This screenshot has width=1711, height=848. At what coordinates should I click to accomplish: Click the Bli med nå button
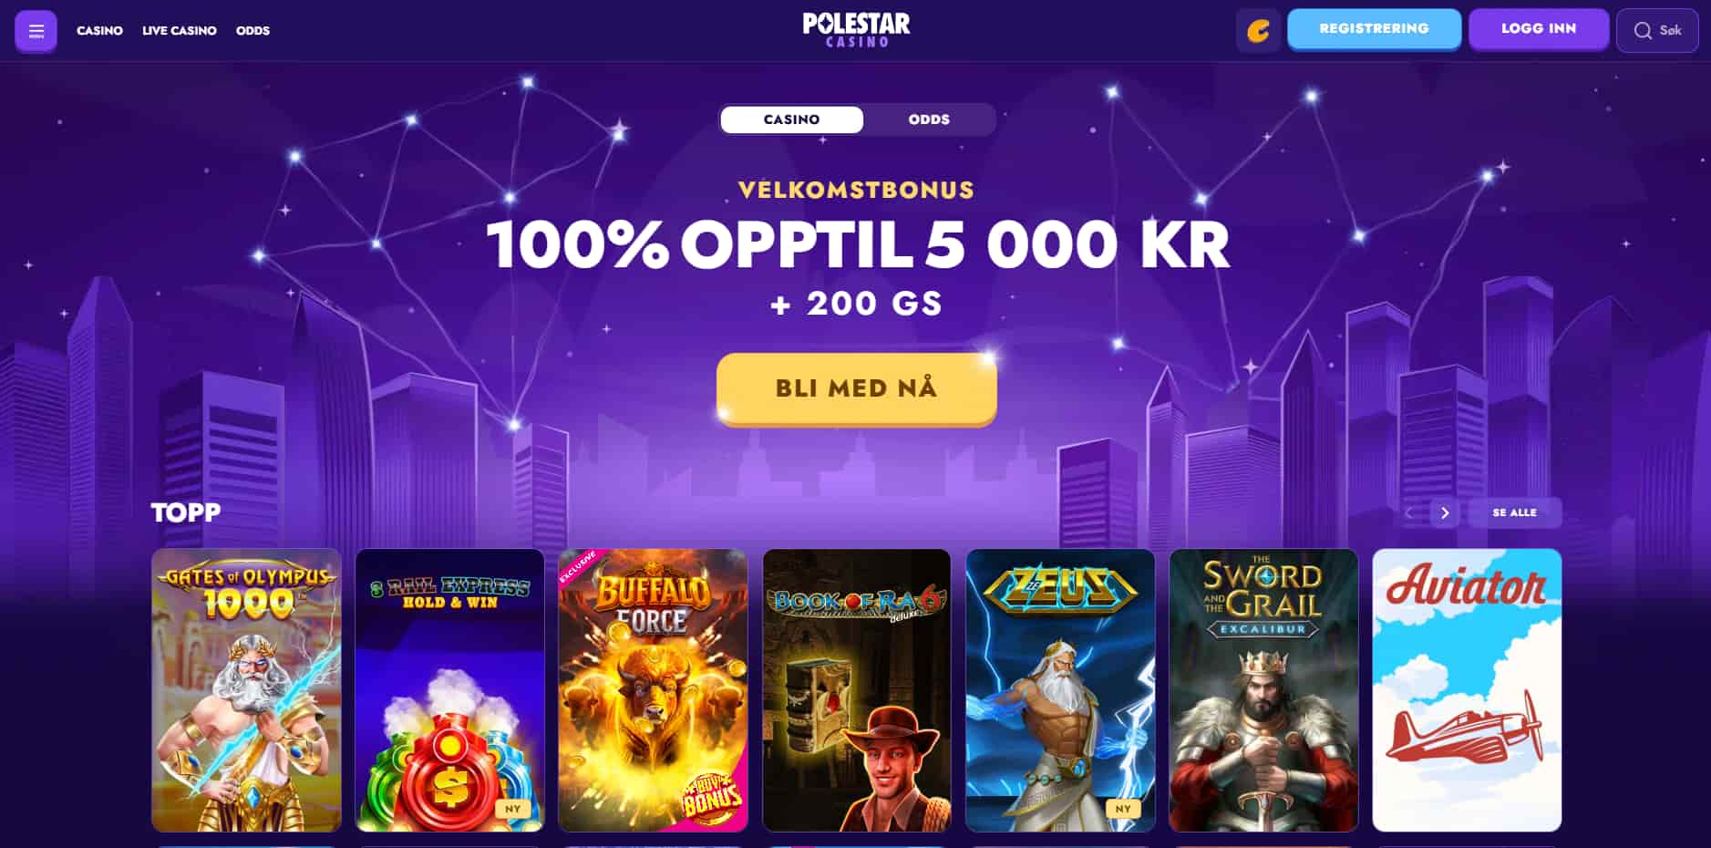point(856,388)
